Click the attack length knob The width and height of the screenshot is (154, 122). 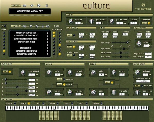[49, 92]
